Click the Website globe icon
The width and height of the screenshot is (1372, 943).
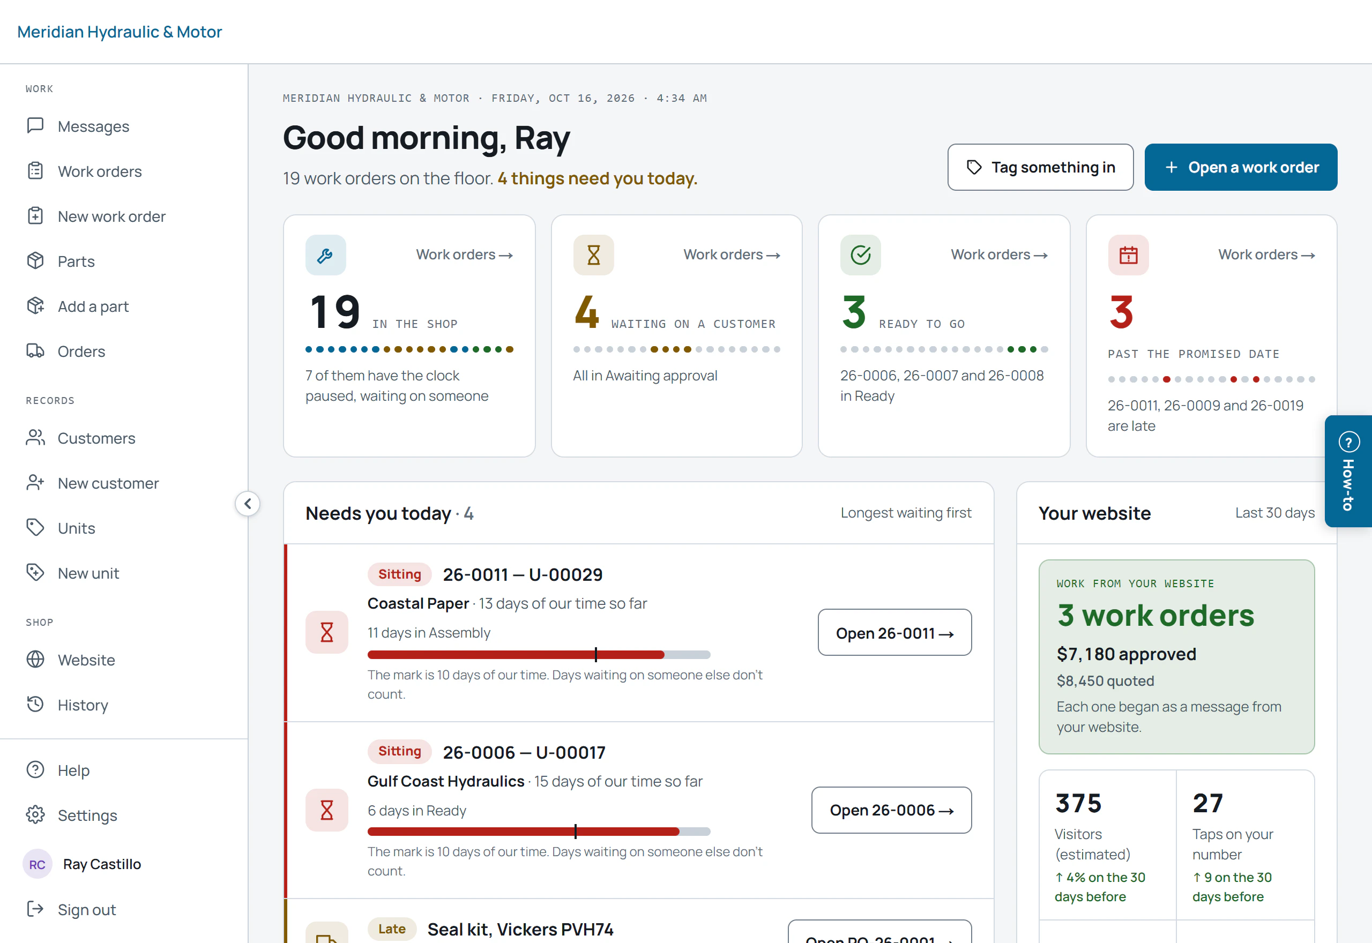(35, 660)
